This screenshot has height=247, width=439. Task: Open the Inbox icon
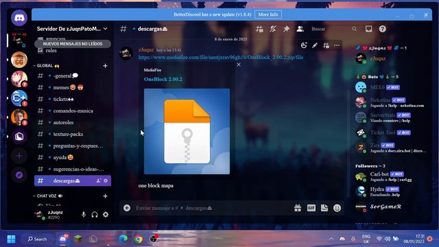(369, 29)
